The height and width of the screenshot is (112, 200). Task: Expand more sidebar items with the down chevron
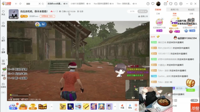click(3, 93)
